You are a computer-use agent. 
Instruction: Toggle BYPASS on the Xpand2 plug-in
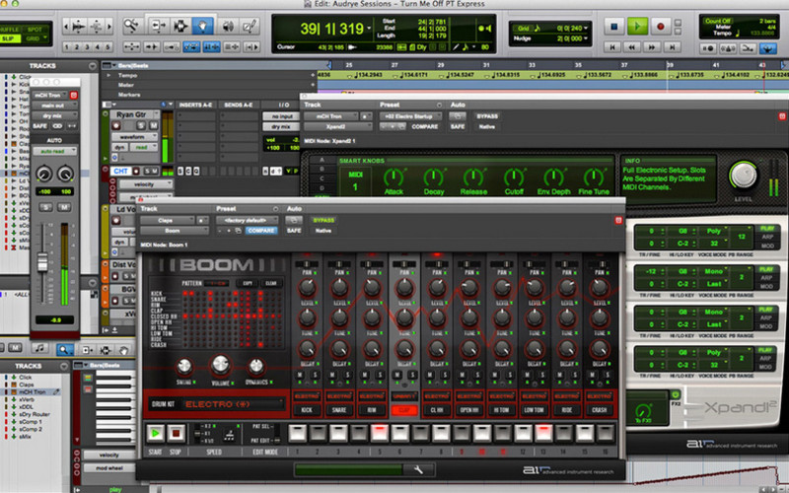[487, 116]
